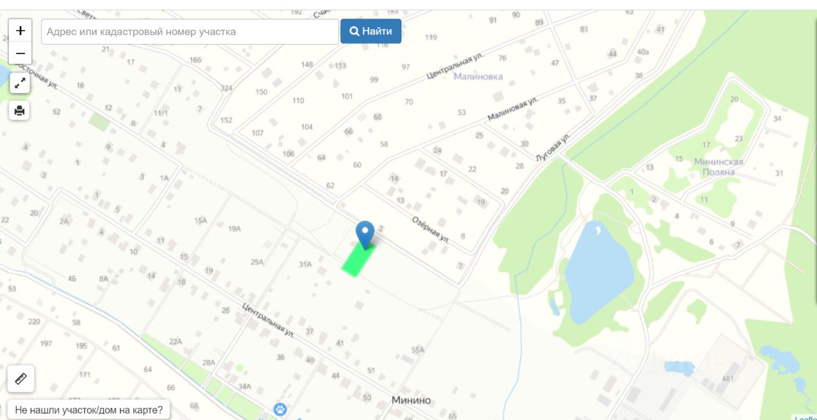The width and height of the screenshot is (817, 420).
Task: Click the paw print place icon
Action: pos(280,409)
